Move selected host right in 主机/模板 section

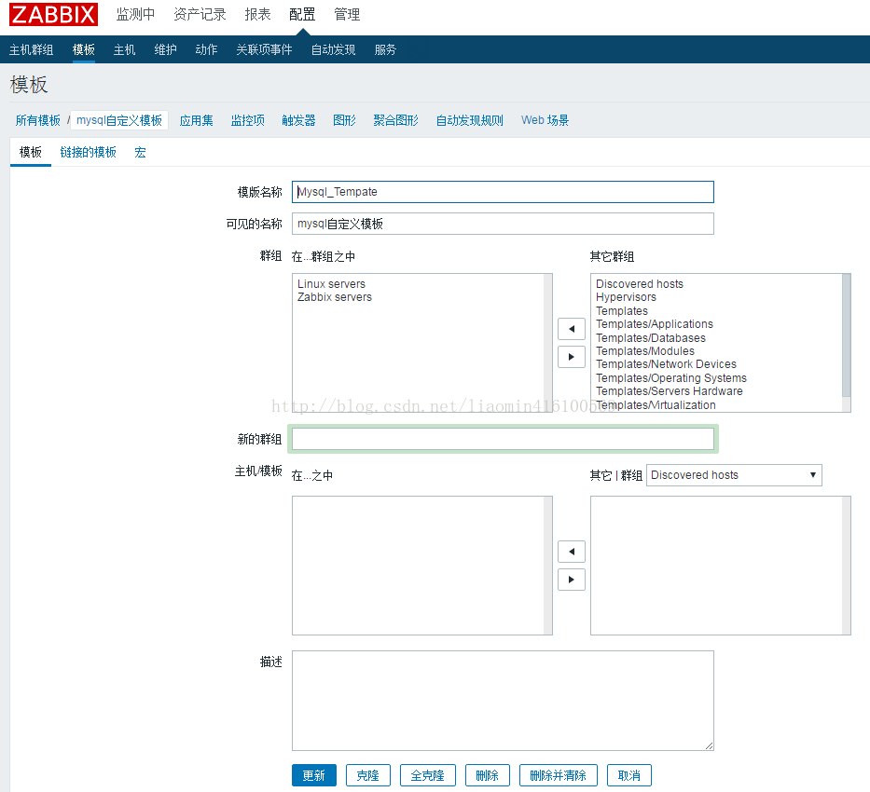(x=572, y=580)
